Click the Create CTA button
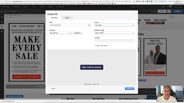This screenshot has height=103, width=184. point(129,88)
